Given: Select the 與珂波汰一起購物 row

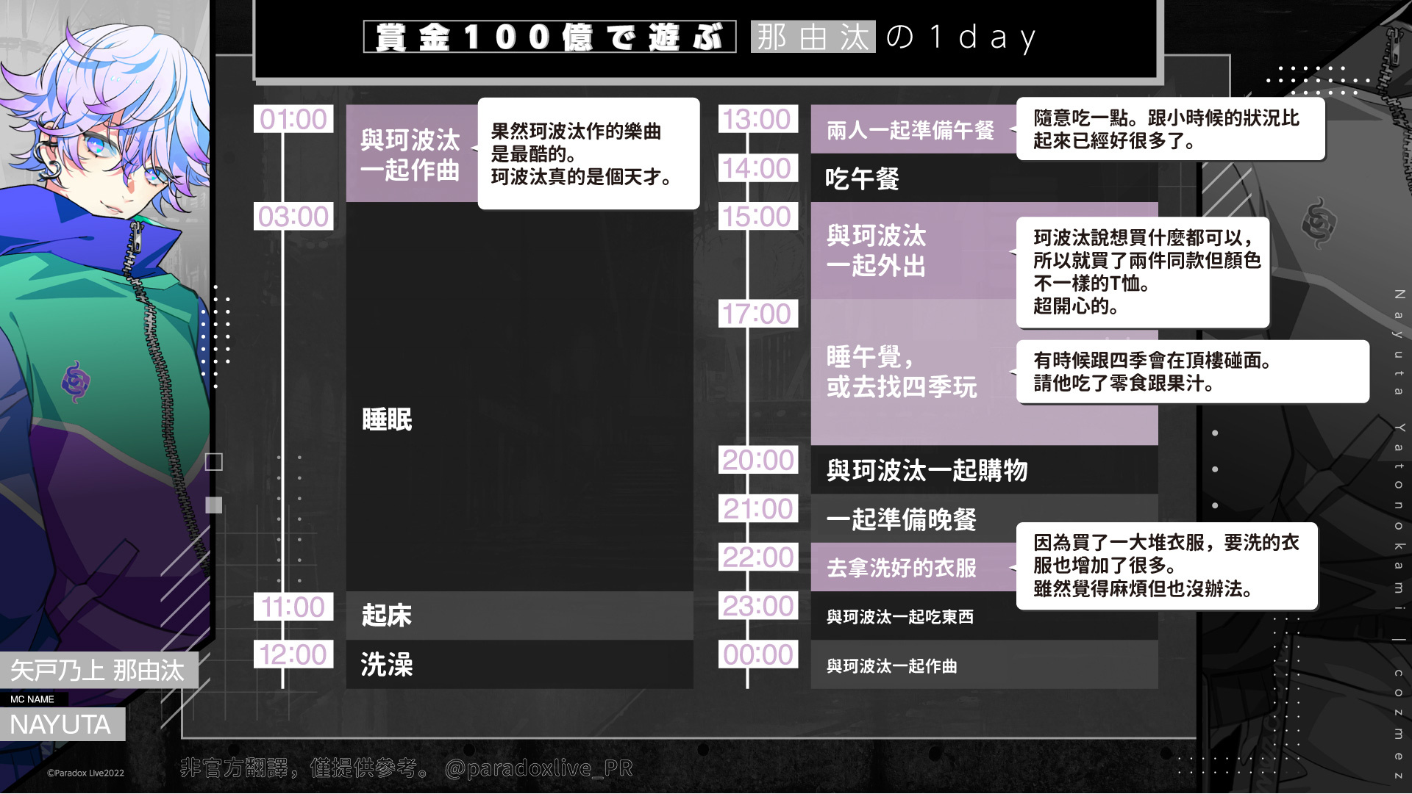Looking at the screenshot, I should coord(984,470).
